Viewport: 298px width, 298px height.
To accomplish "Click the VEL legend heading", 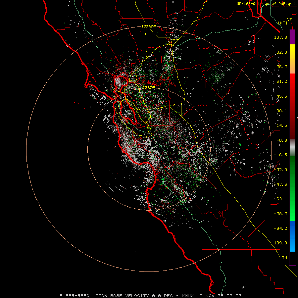I will [291, 20].
